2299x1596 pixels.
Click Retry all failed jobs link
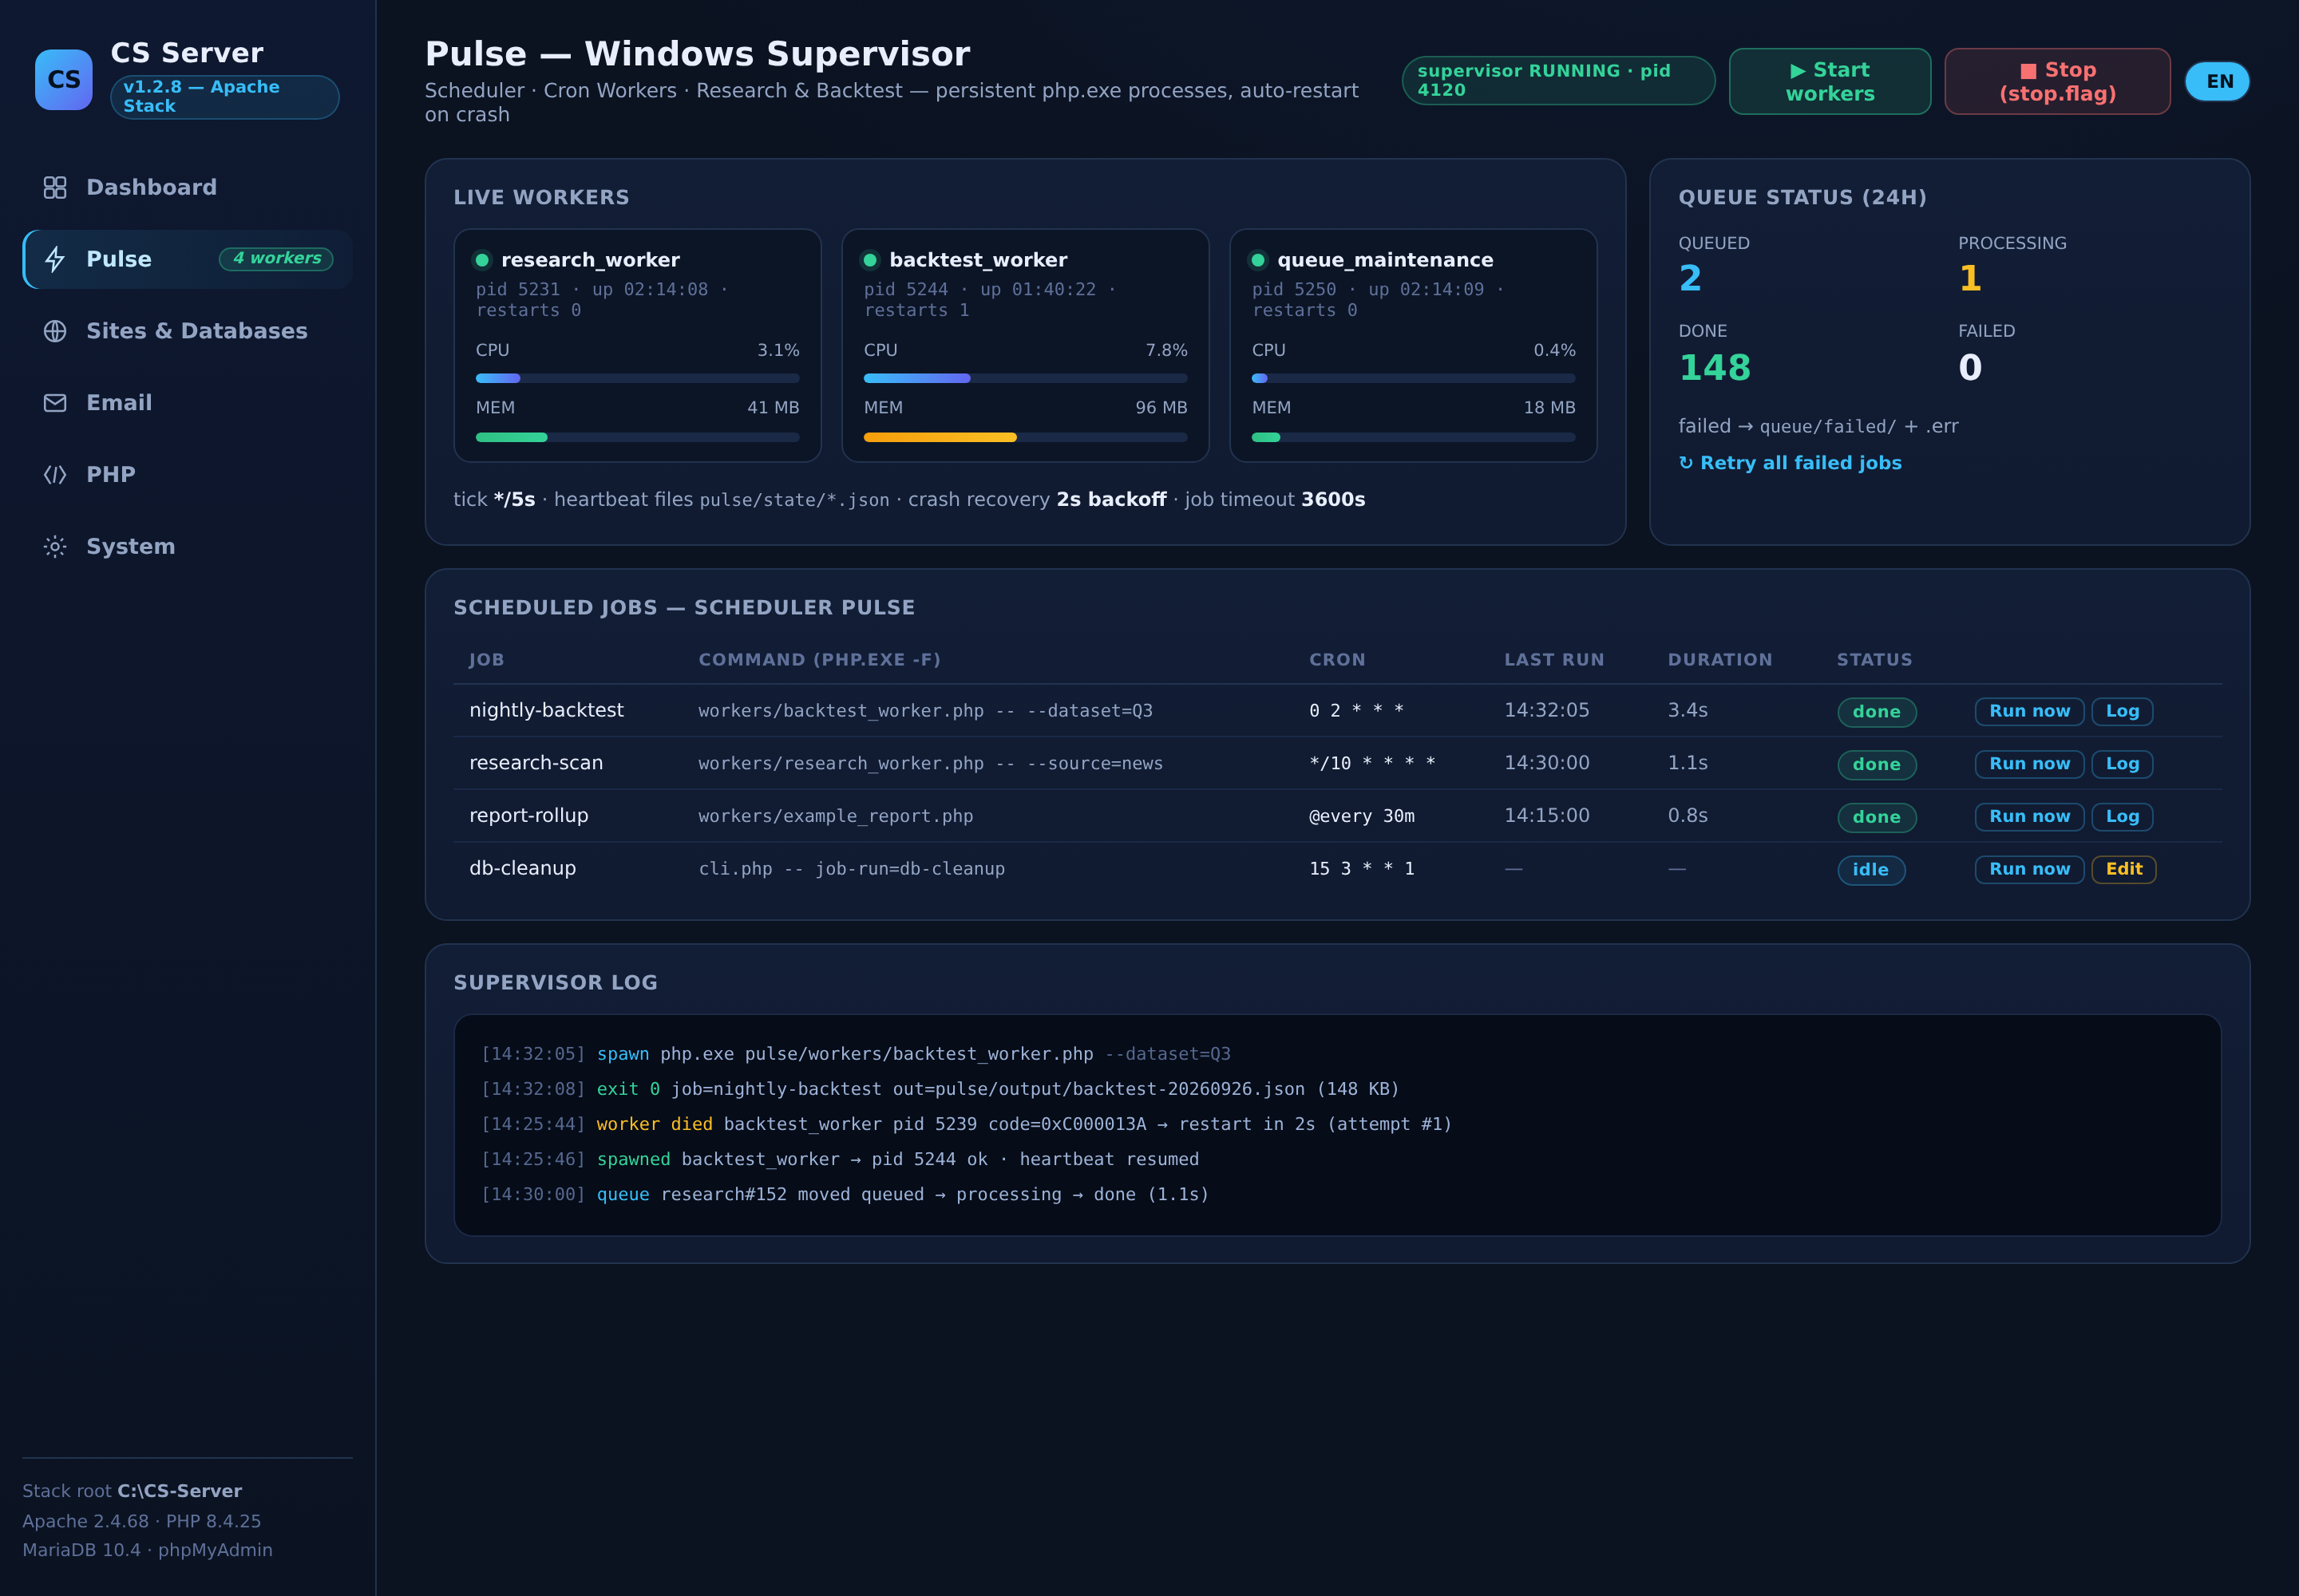[x=1790, y=463]
